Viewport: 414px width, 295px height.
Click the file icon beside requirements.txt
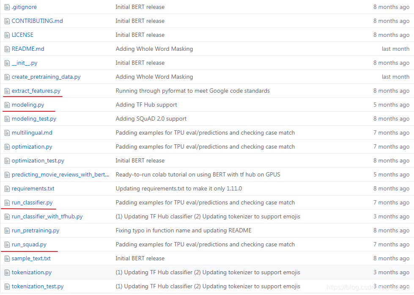coord(7,189)
